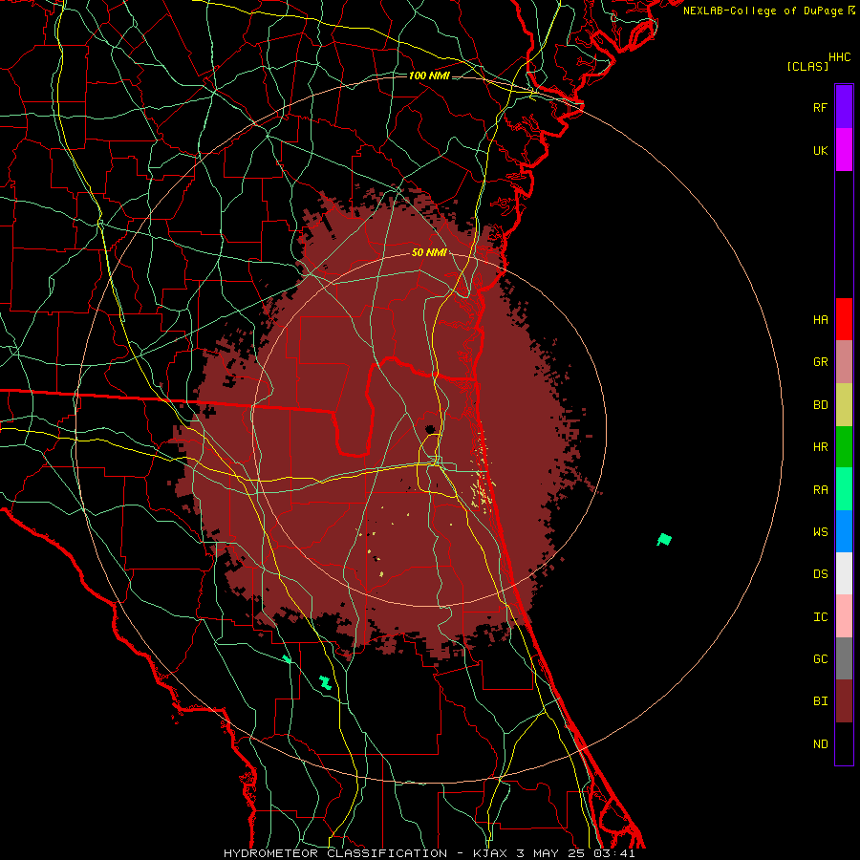The width and height of the screenshot is (860, 860).
Task: Select the GR pink legend swatch
Action: (844, 362)
